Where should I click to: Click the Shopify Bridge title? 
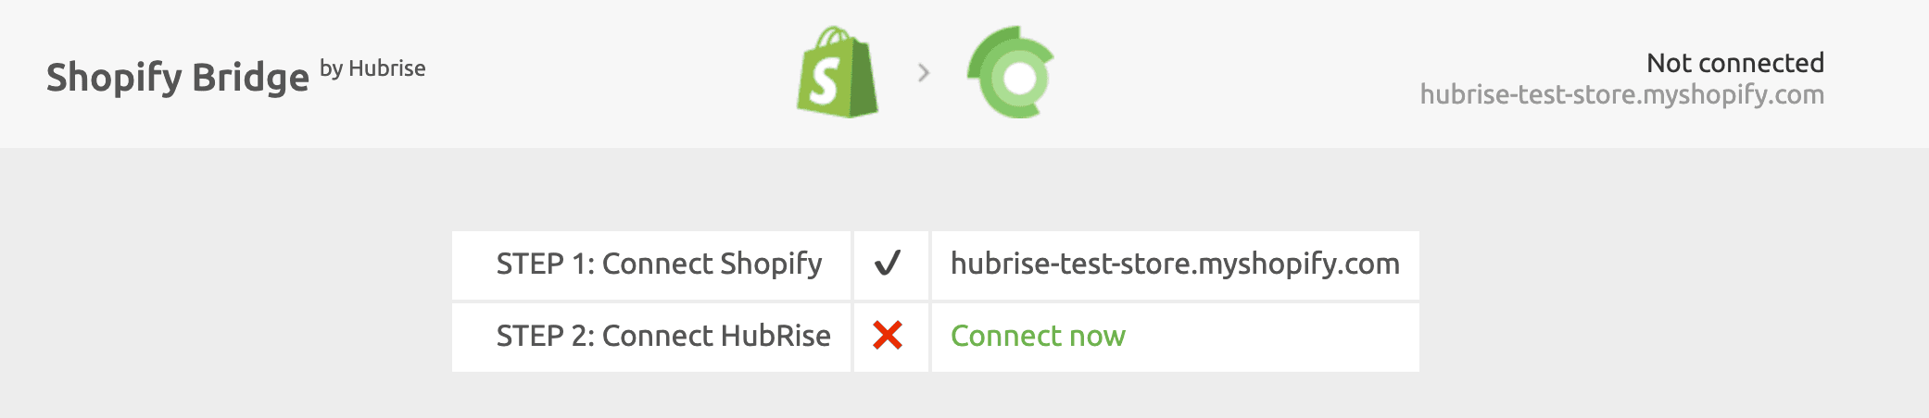pos(177,77)
